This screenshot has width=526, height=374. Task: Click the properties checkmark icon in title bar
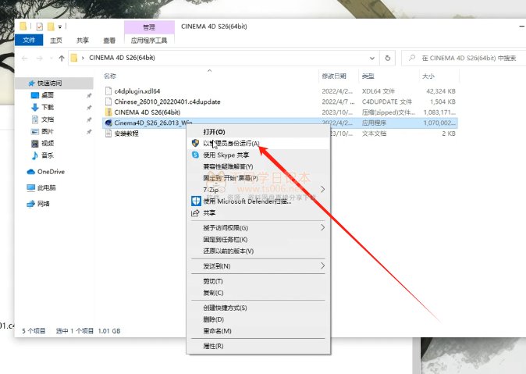click(40, 27)
